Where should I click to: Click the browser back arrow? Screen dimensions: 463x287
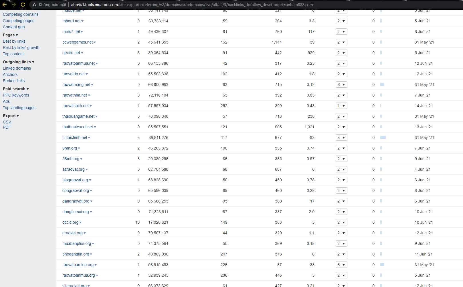tap(5, 5)
